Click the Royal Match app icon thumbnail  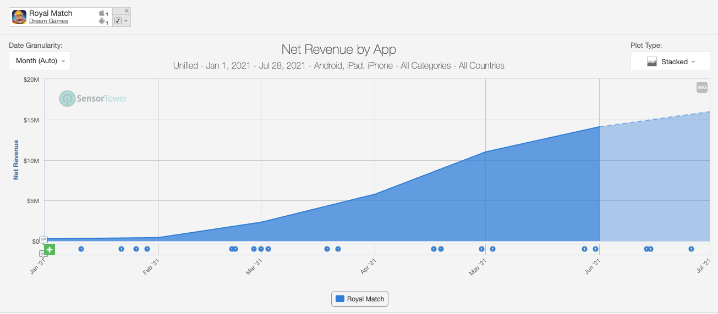[19, 17]
